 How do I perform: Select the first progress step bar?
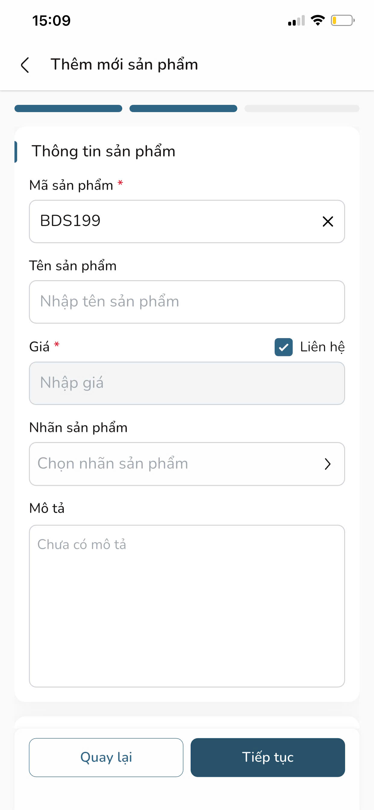tap(68, 108)
